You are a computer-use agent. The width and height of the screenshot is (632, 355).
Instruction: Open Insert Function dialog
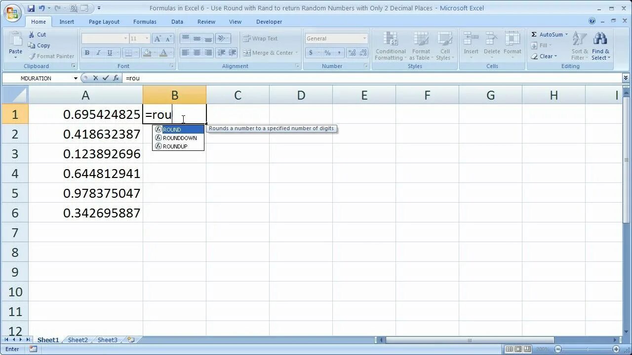click(x=116, y=78)
